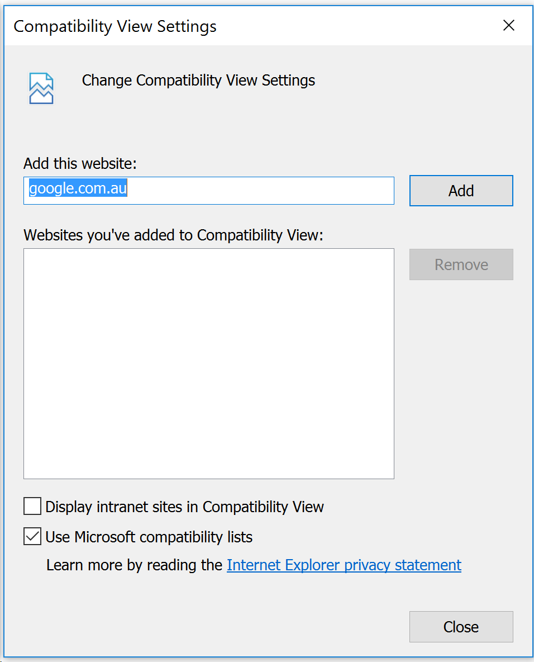Click the blank grey area below the Remove button
The height and width of the screenshot is (662, 534).
click(461, 380)
